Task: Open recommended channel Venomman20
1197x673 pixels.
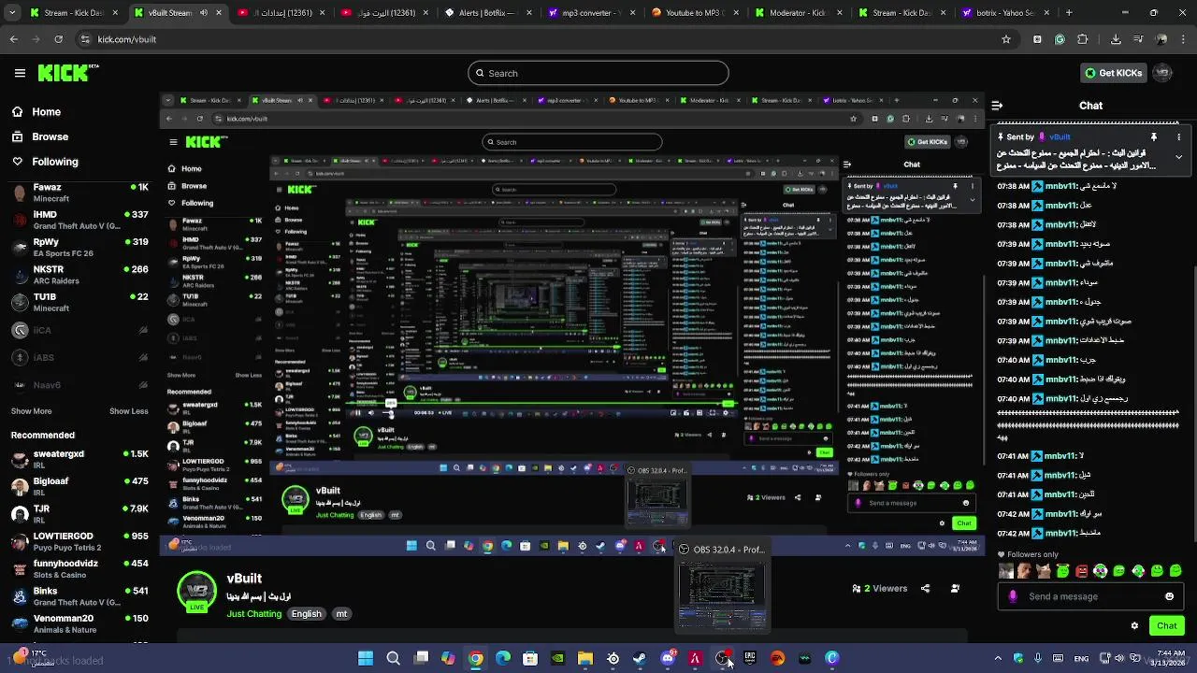Action: coord(79,623)
